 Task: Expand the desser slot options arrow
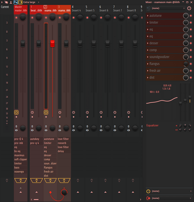pyautogui.click(x=148, y=43)
